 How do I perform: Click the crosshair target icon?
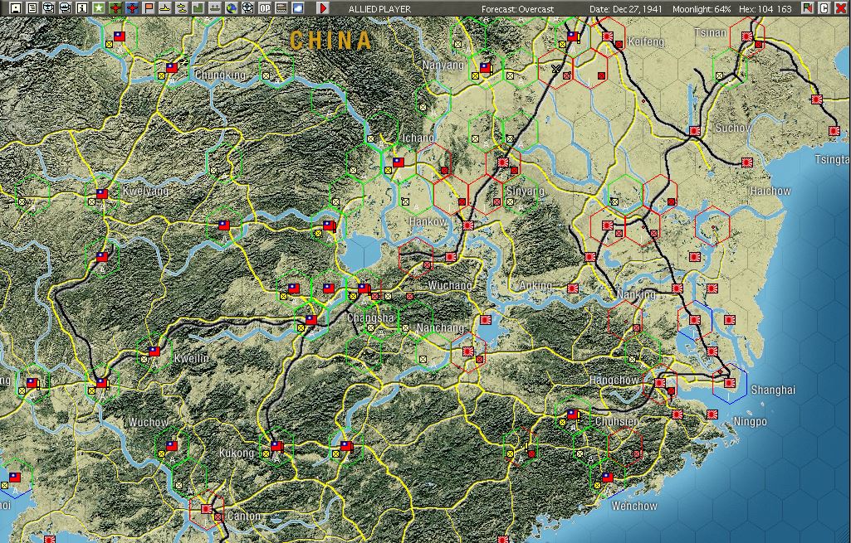tap(247, 8)
